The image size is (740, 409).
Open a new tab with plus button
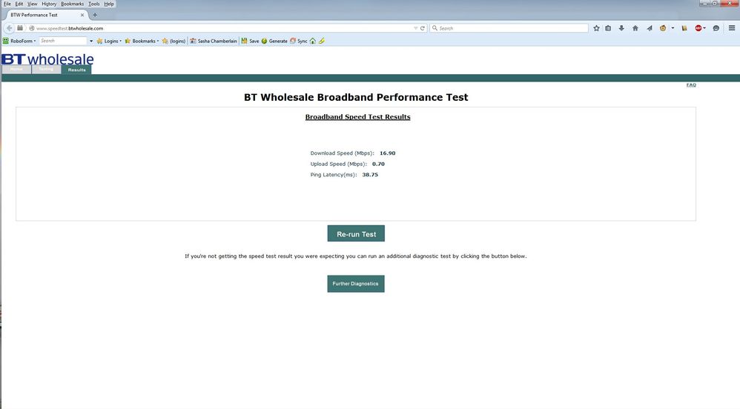click(95, 15)
